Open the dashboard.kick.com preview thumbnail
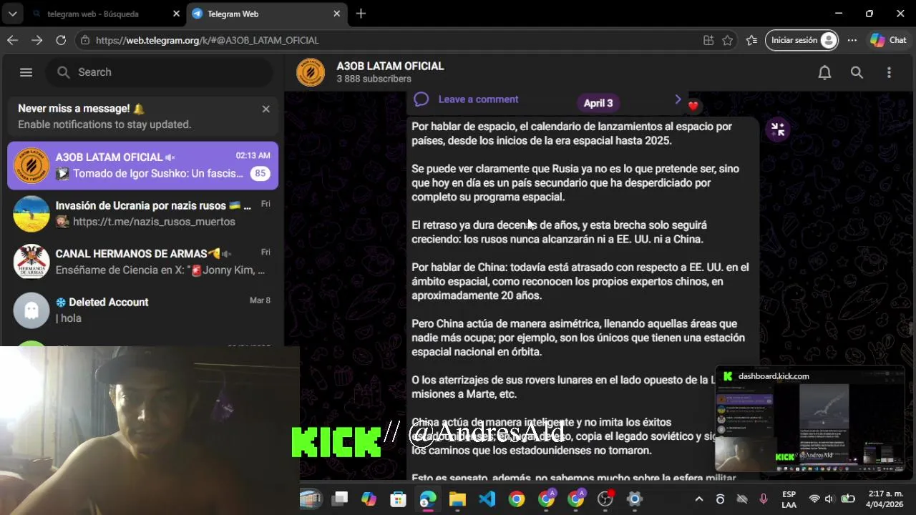Screen dimensions: 916x515 (x=810, y=420)
